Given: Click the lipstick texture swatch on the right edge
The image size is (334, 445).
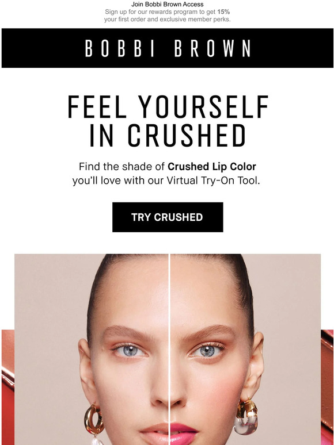Looking at the screenshot, I should [327, 387].
